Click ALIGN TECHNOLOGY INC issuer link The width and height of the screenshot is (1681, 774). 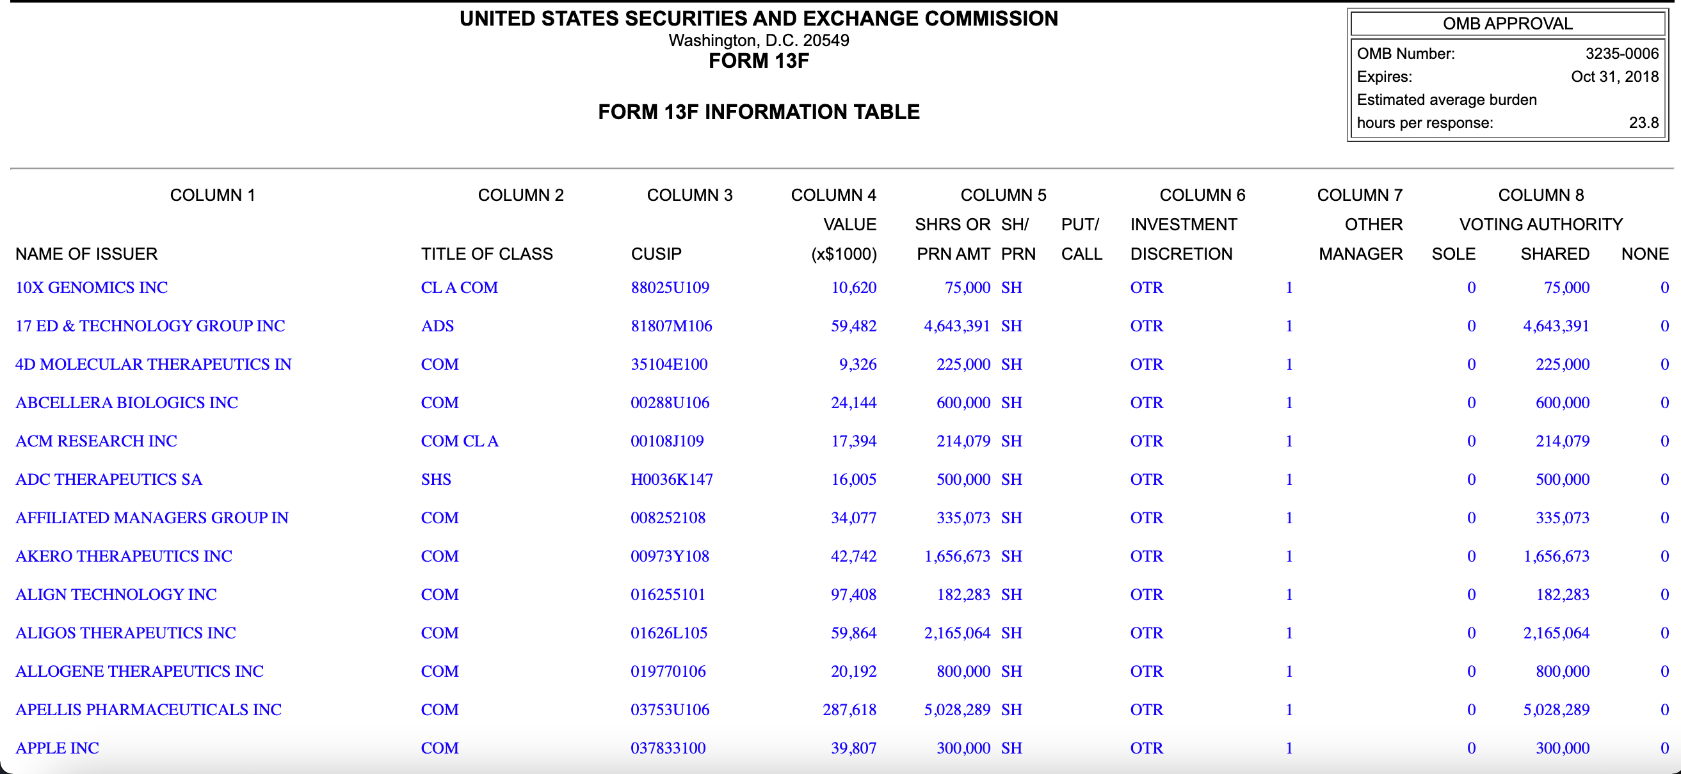point(116,595)
